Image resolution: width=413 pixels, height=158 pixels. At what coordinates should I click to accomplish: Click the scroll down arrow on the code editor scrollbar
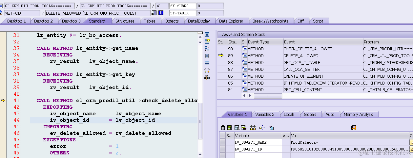pos(200,42)
